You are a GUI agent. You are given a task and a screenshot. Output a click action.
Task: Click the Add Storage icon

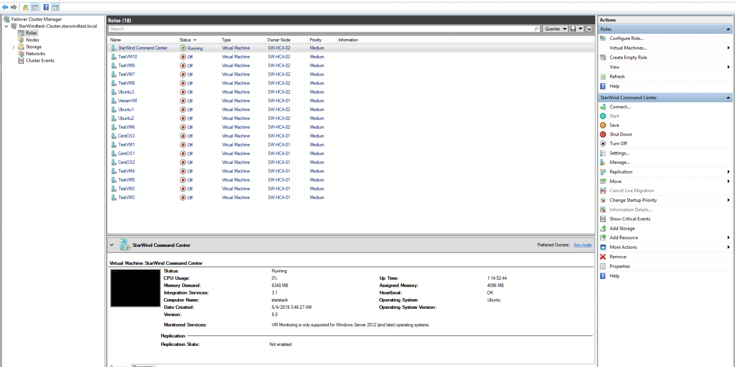click(603, 228)
